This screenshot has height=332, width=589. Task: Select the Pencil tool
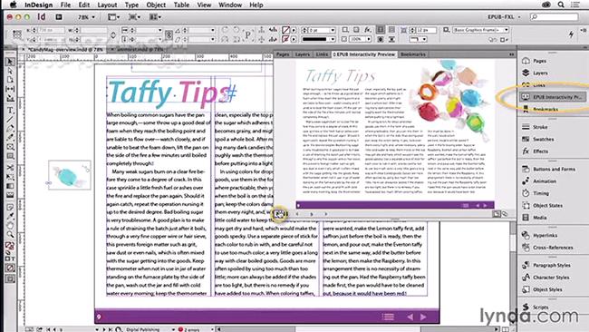tap(10, 138)
